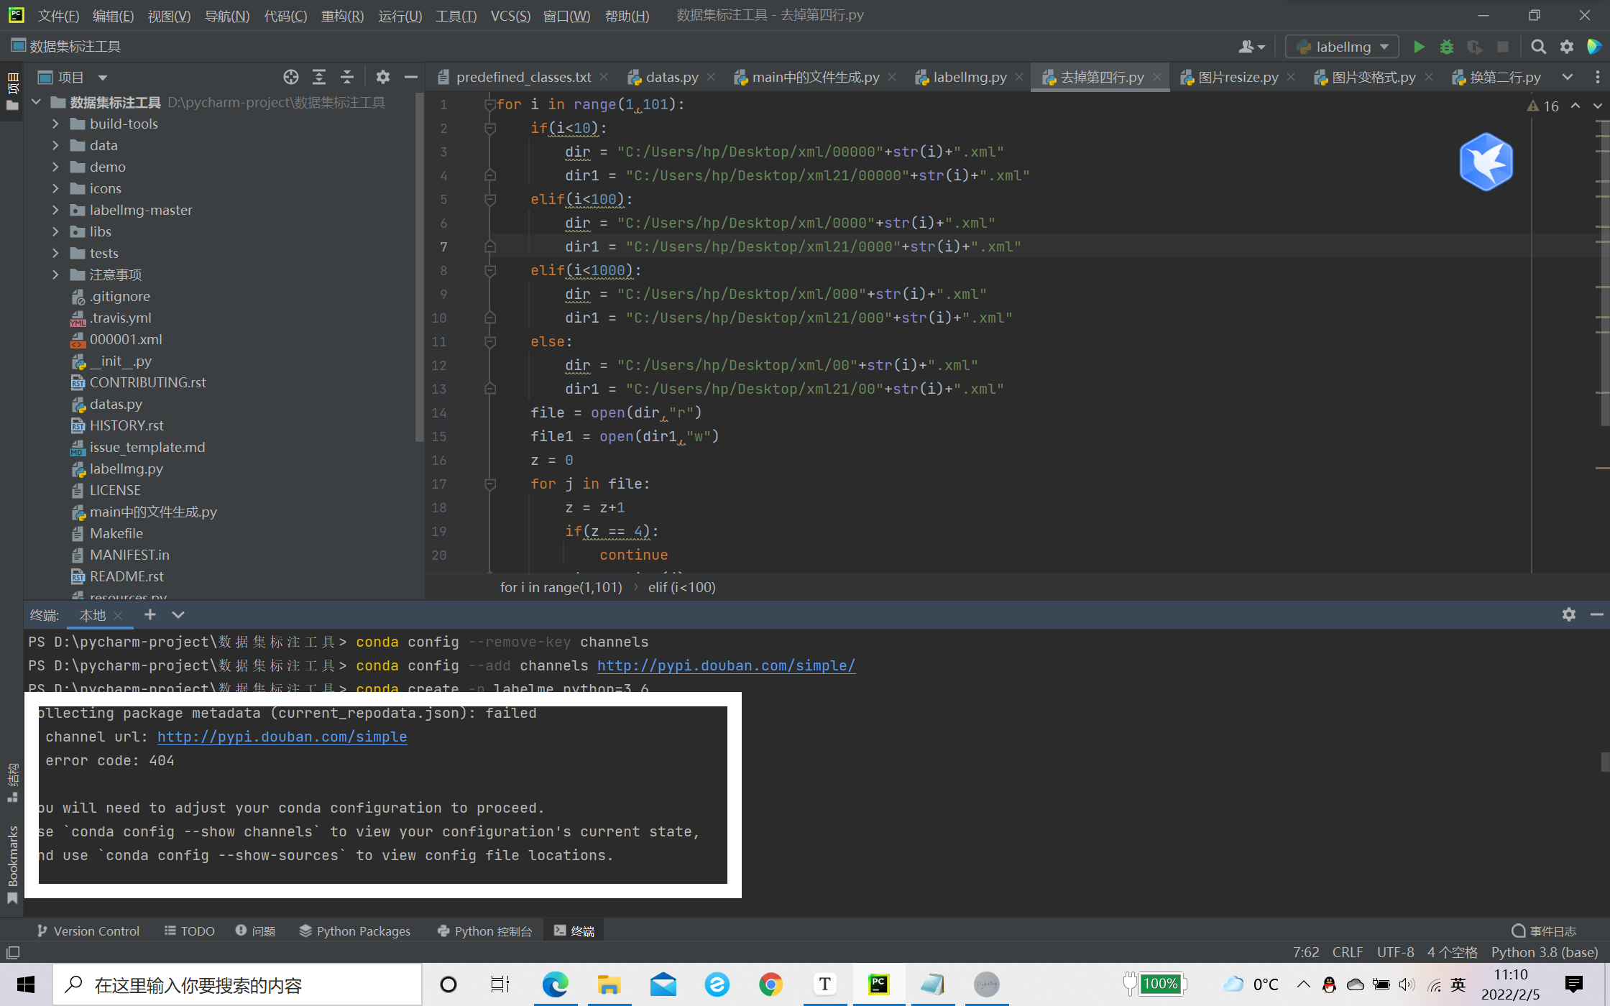Switch to the 图片resize.py tab

pos(1237,77)
